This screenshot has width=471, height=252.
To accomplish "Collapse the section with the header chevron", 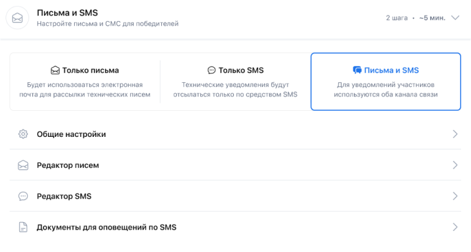I will pyautogui.click(x=455, y=17).
